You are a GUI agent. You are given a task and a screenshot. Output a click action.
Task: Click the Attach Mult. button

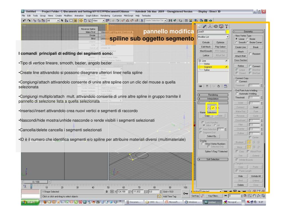240,56
